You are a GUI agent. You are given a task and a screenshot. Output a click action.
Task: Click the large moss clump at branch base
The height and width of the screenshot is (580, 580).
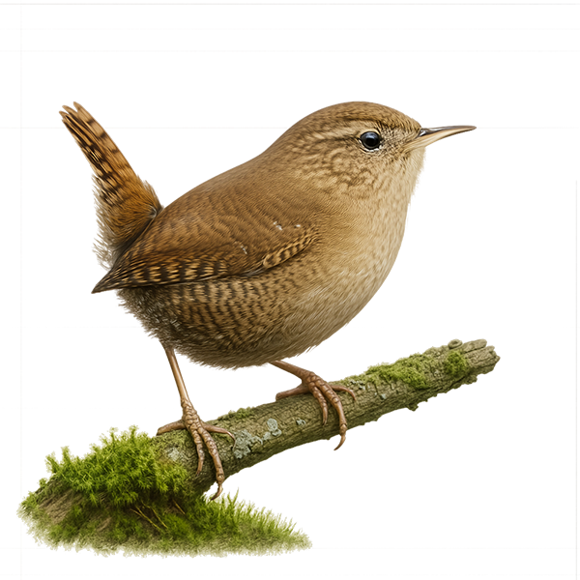[106, 493]
